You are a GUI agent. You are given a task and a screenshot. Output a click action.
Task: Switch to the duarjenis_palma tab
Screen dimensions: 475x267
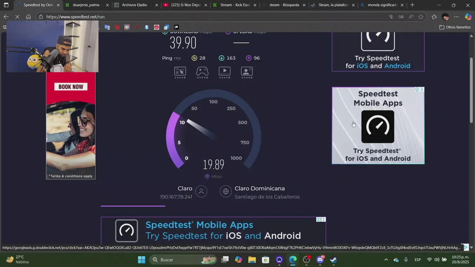tap(87, 5)
